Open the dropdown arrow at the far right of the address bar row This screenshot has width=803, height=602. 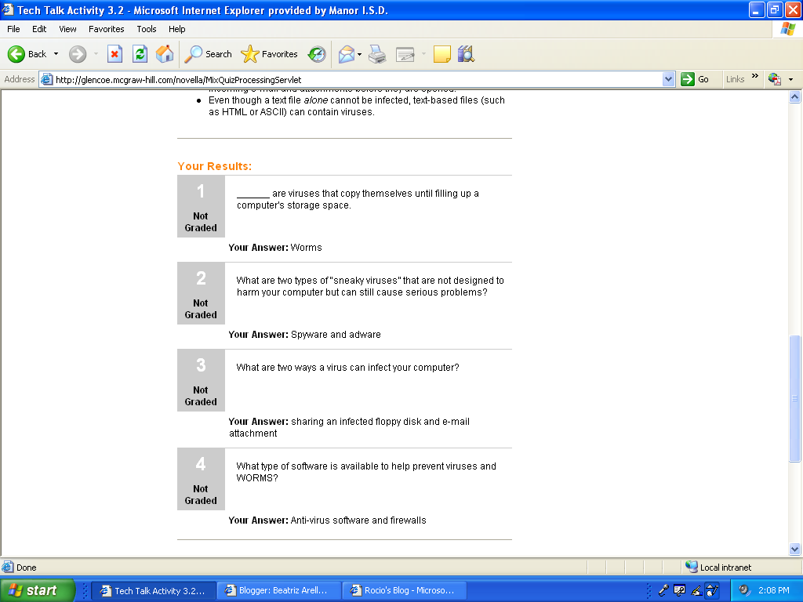790,79
